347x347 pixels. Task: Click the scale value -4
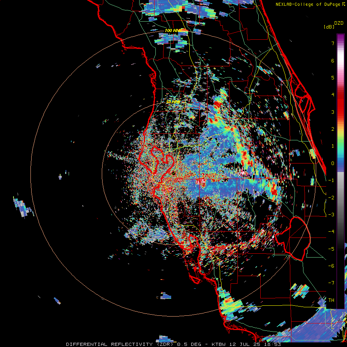click(331, 232)
